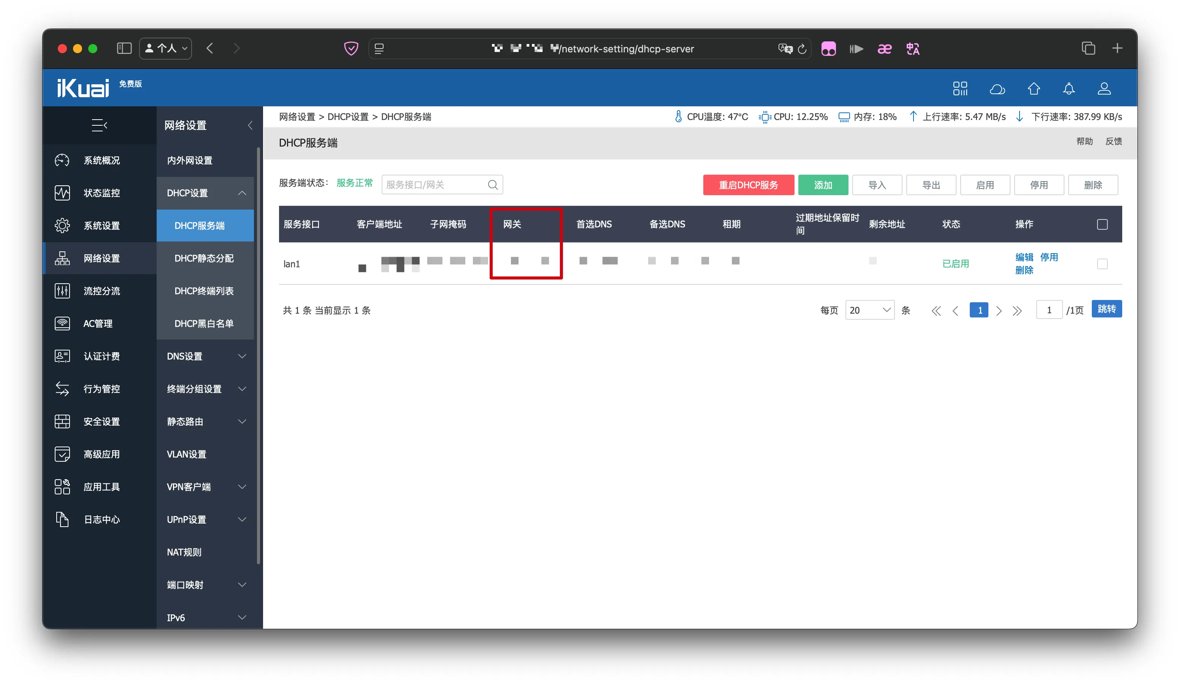Select DHCP服务端 menu item
1180x685 pixels.
pyautogui.click(x=205, y=226)
